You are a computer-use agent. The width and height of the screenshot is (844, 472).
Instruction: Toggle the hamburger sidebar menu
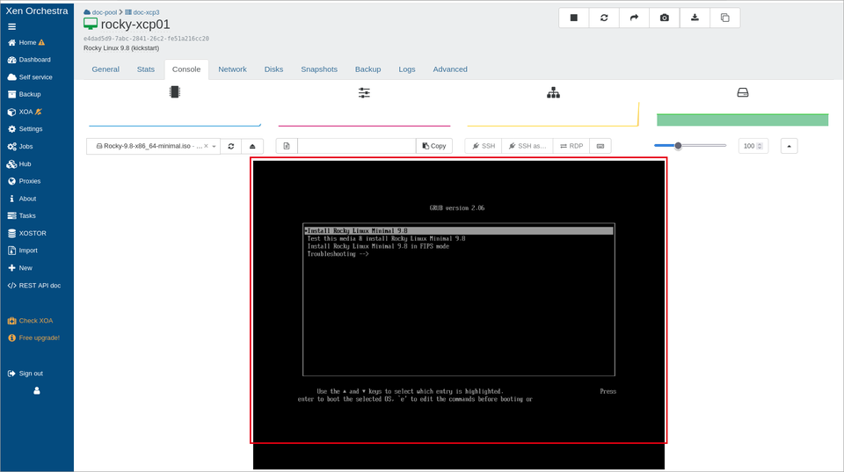(11, 26)
